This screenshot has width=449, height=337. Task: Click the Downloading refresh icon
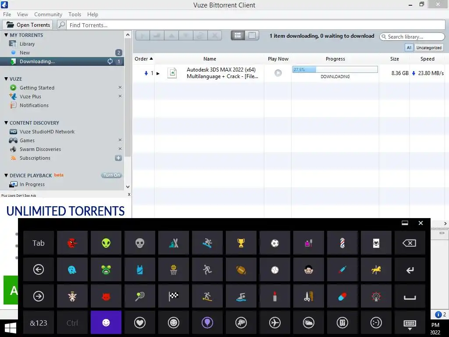click(x=110, y=61)
